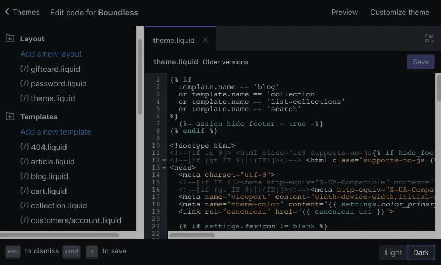Fold code at line 12 arrow
441x265 pixels.
164,160
